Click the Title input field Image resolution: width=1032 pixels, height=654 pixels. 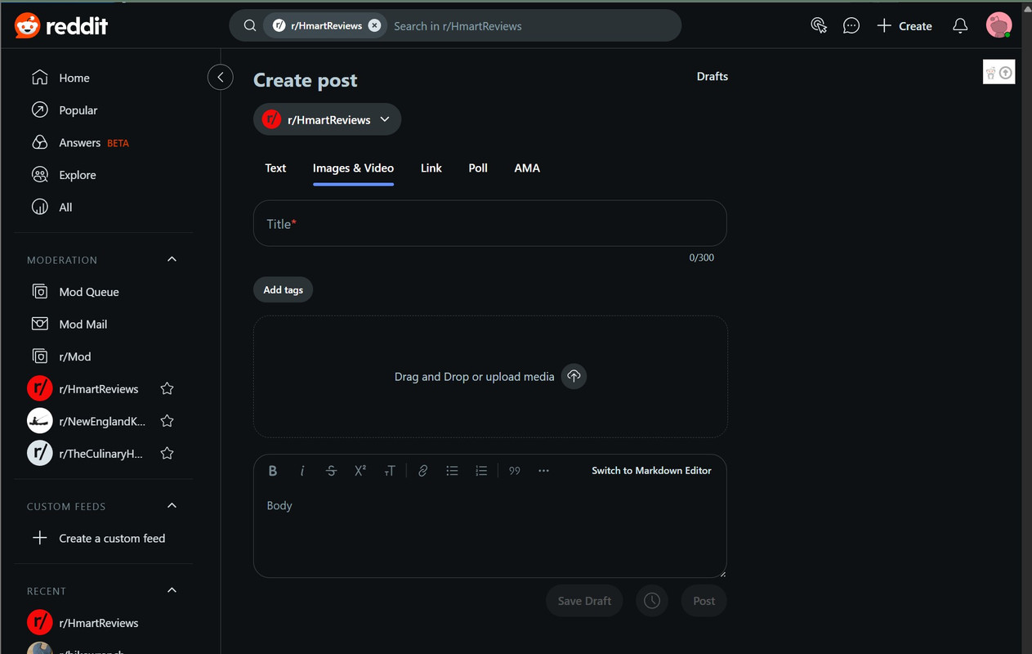(x=489, y=223)
